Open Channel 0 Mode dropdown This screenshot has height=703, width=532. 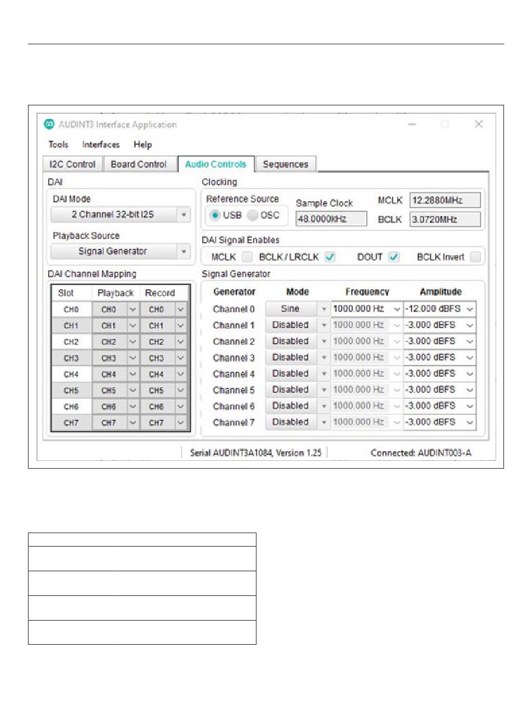click(297, 309)
